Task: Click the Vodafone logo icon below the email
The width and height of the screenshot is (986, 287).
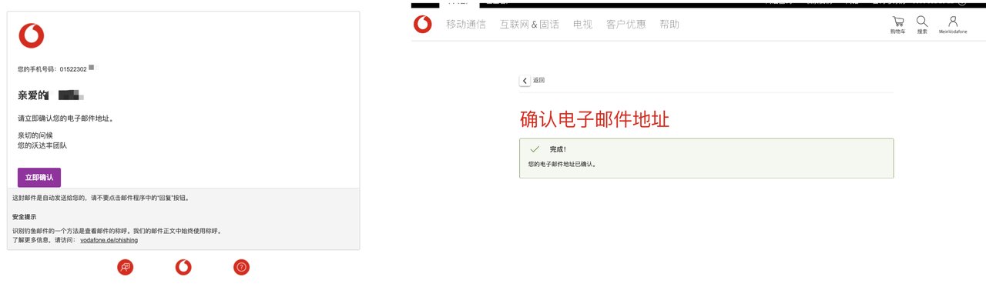Action: 183,267
